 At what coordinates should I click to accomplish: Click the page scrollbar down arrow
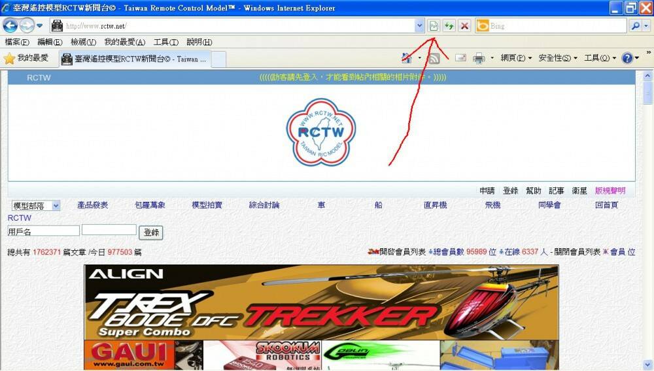(x=647, y=364)
